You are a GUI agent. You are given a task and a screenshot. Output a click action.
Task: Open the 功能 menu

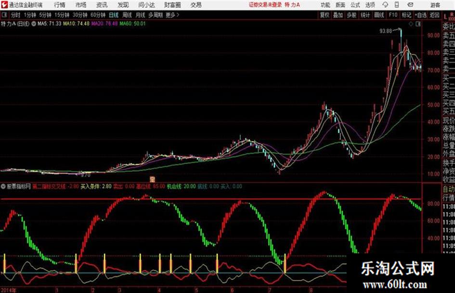coord(325,5)
